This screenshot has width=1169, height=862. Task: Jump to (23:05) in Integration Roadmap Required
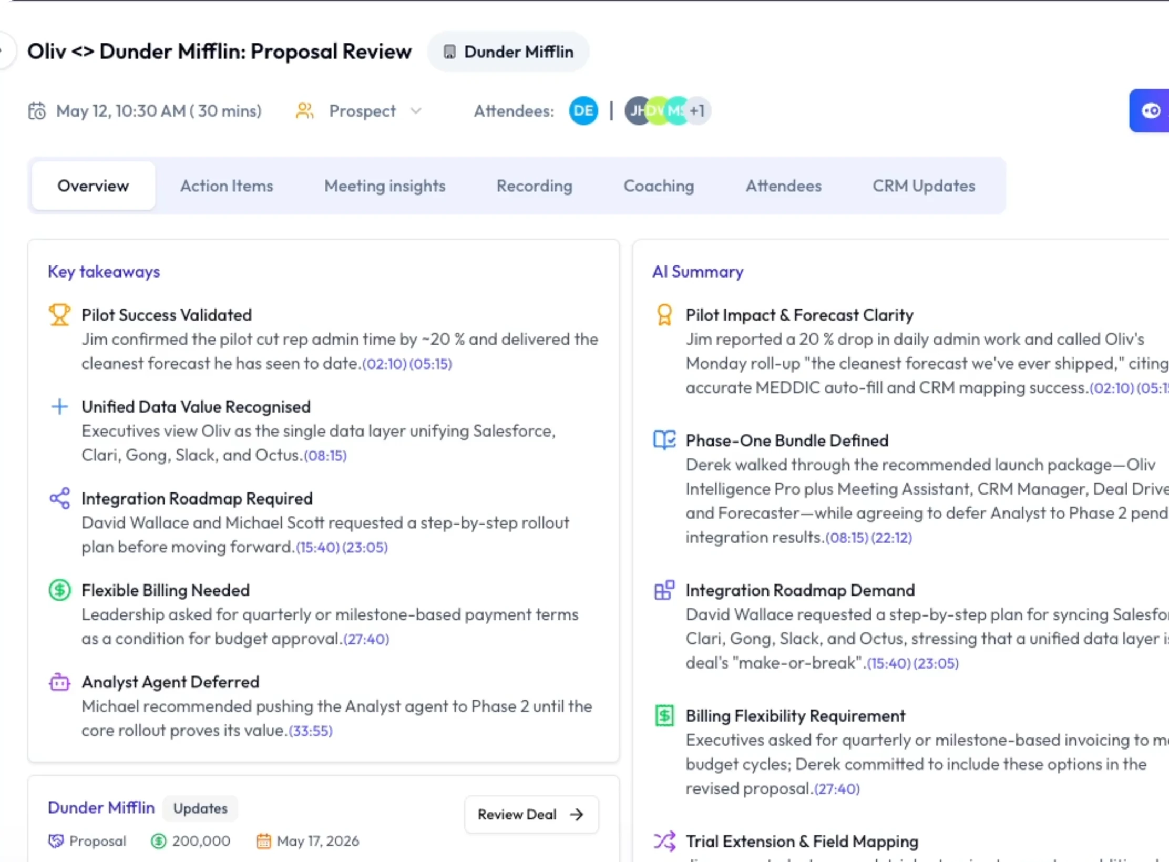(365, 547)
